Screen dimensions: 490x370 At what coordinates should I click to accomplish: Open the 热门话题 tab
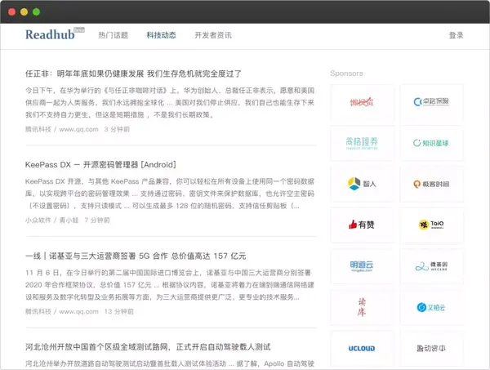click(114, 35)
